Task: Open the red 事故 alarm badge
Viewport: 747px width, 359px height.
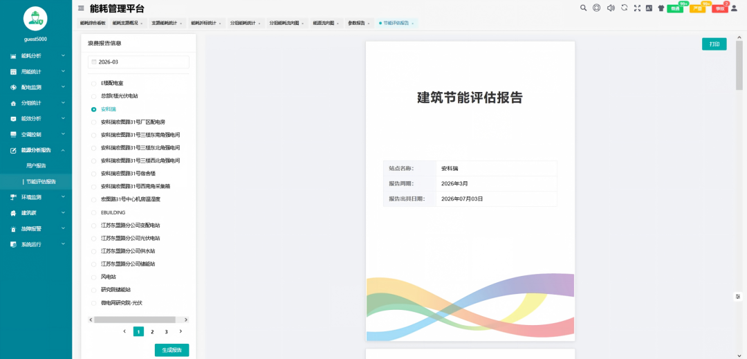Action: click(720, 8)
